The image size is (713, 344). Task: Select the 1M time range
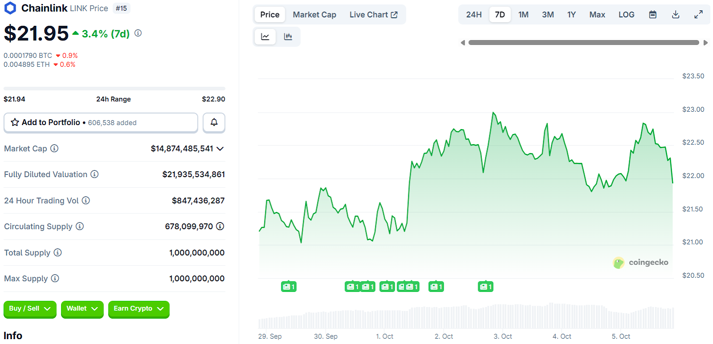523,15
